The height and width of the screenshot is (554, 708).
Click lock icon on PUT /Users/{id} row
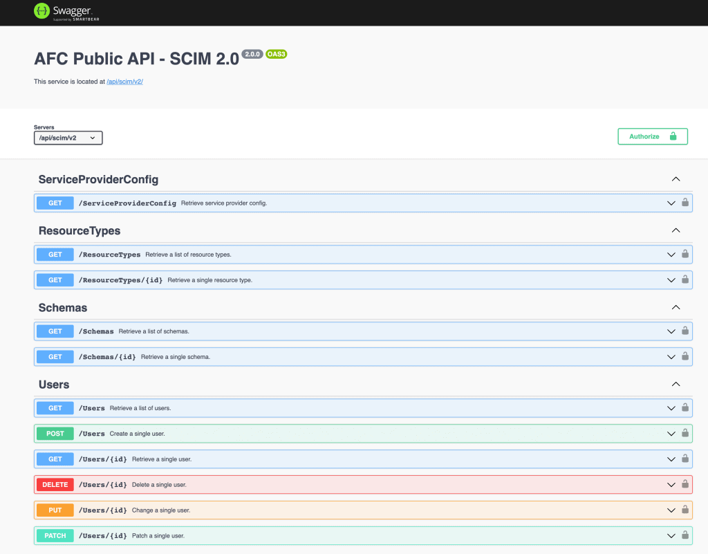[685, 509]
